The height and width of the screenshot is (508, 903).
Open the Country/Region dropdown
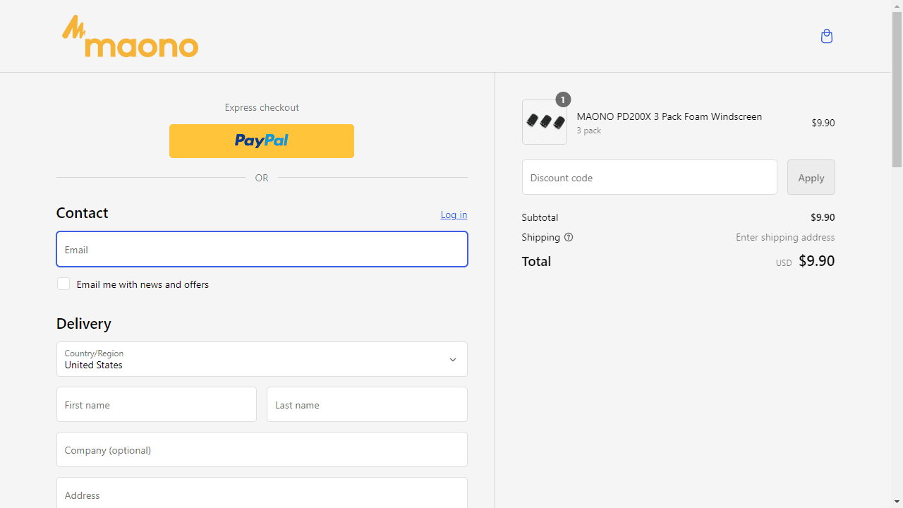[262, 359]
